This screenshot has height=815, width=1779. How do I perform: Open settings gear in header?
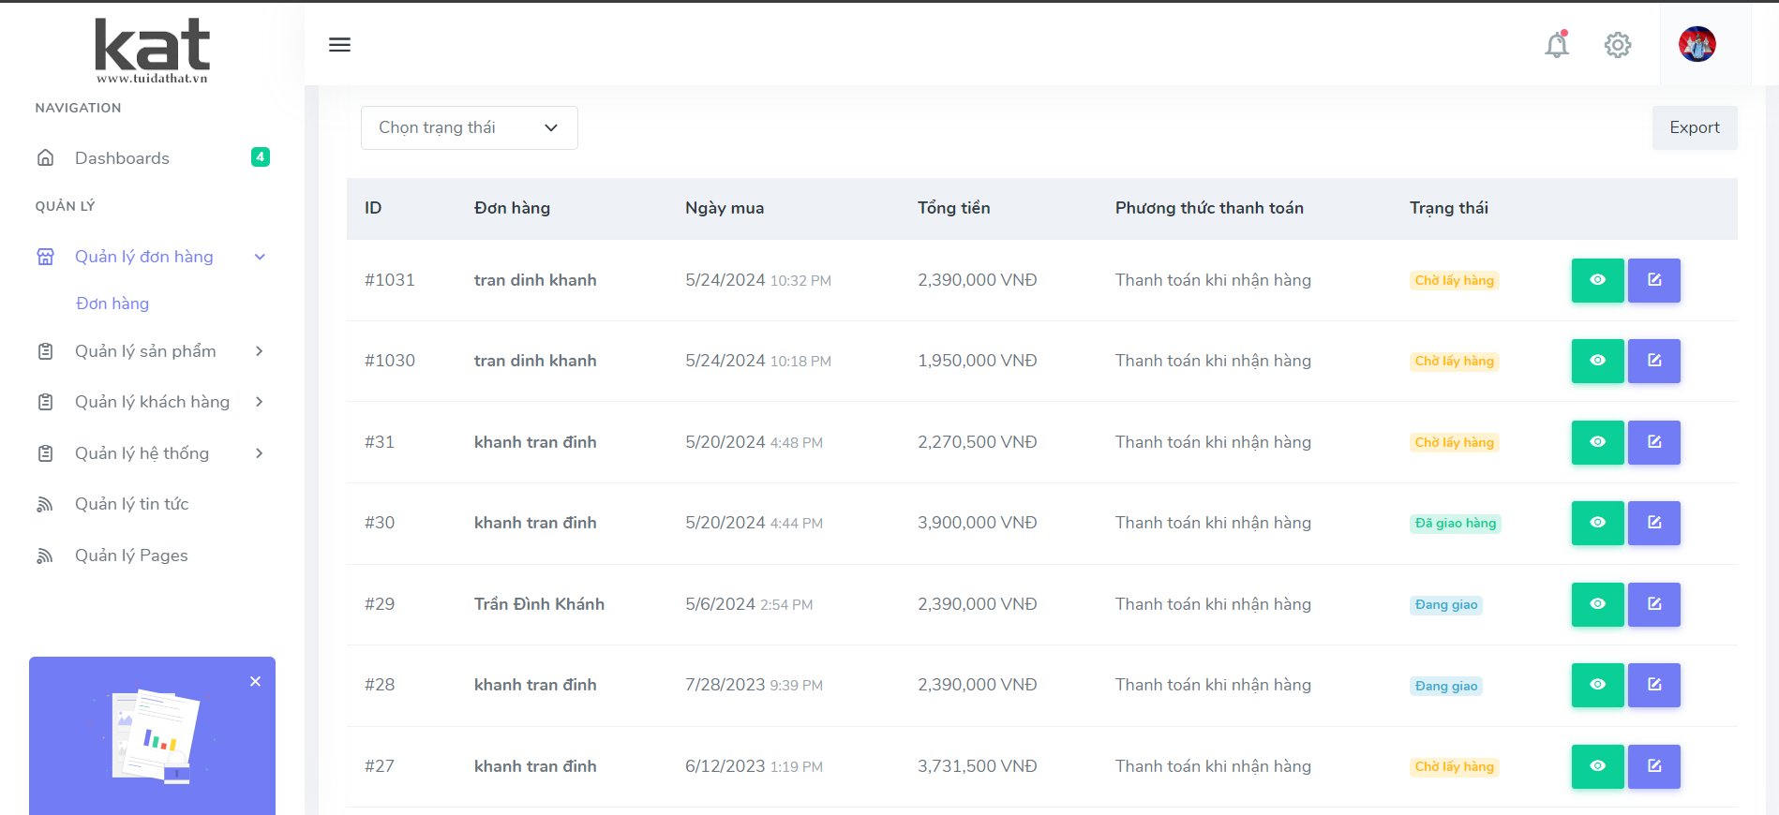(x=1618, y=44)
